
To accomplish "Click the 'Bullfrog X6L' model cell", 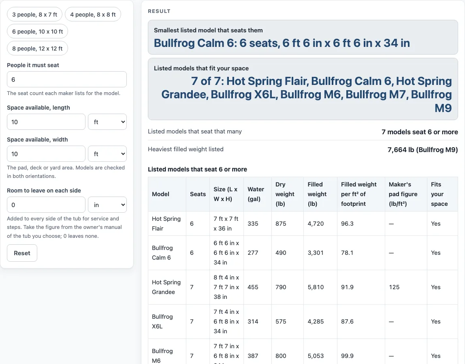I will point(167,322).
